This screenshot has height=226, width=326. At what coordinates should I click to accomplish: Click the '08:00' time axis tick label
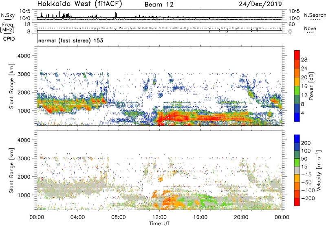[119, 217]
